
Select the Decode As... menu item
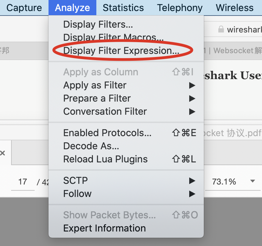click(x=91, y=146)
